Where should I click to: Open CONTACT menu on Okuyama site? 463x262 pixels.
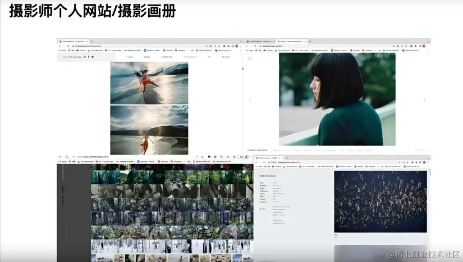(x=226, y=57)
